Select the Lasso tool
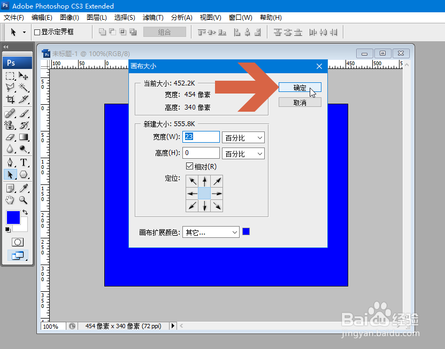The image size is (445, 349). click(10, 87)
